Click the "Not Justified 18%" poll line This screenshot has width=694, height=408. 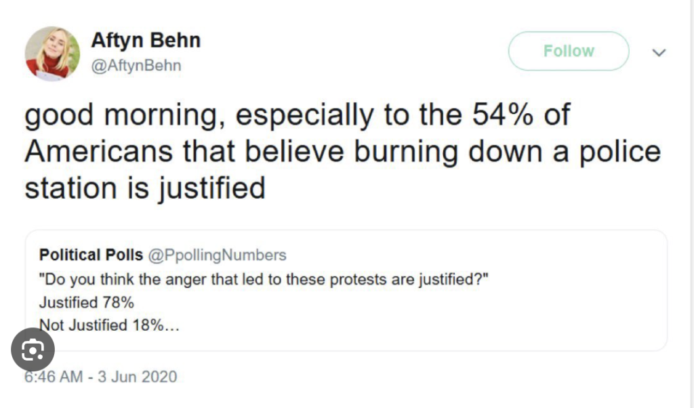(101, 325)
